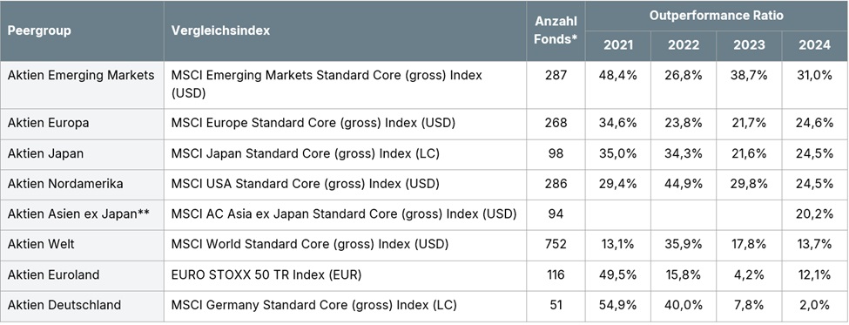
Task: Click the 752 funds count cell
Action: pos(556,245)
